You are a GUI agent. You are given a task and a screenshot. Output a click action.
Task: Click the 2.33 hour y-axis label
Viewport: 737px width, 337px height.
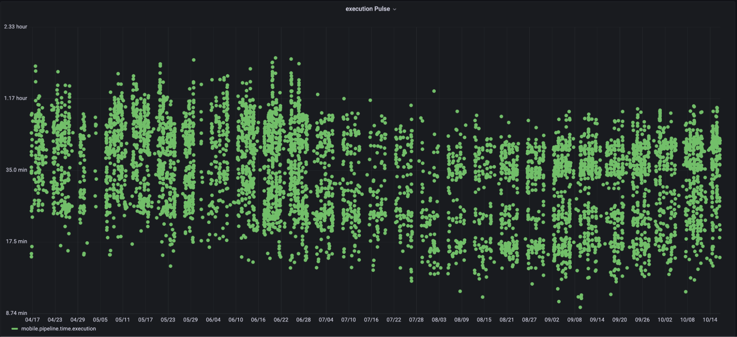pos(15,27)
